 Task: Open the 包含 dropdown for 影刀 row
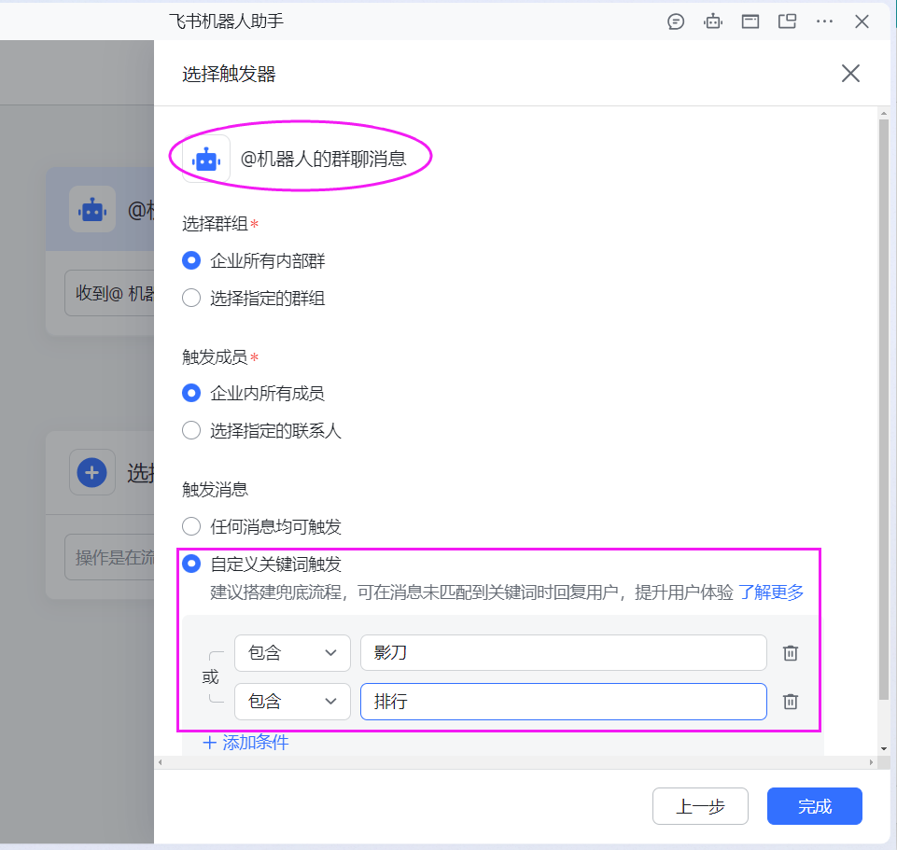292,653
